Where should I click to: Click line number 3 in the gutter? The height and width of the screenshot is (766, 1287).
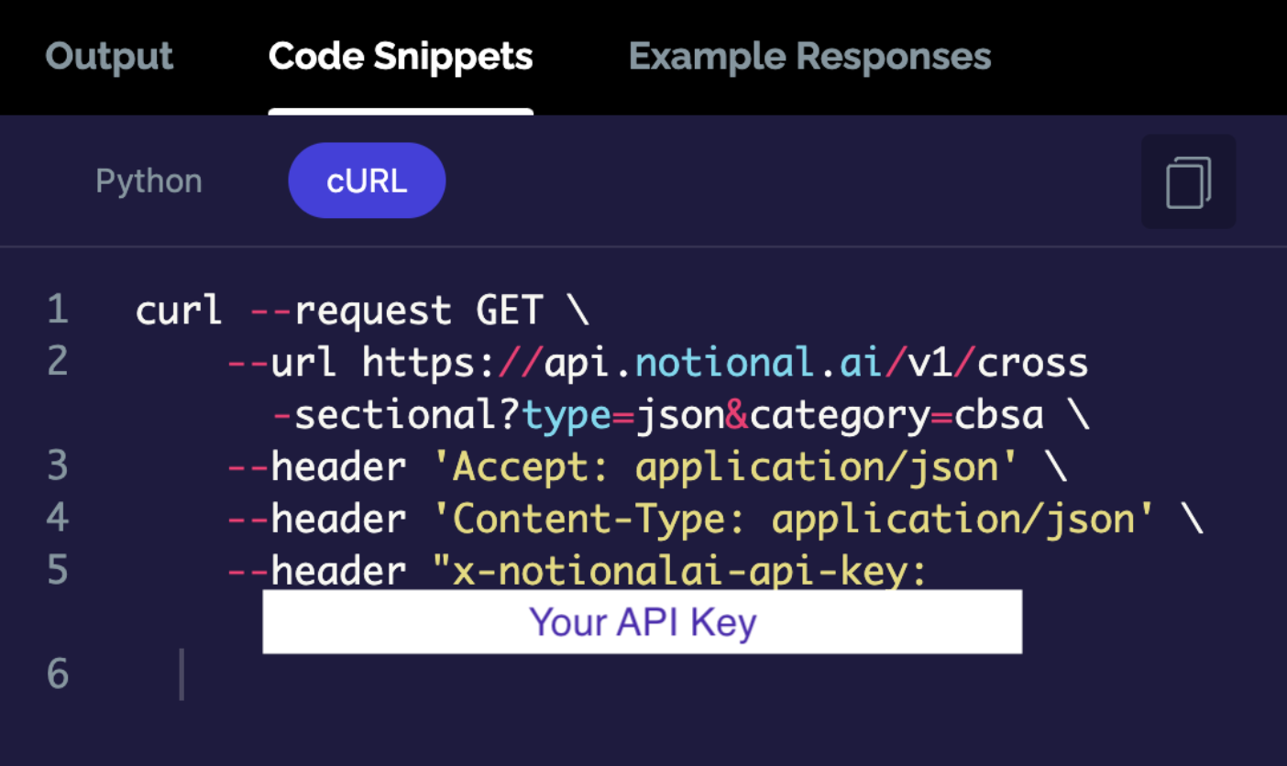[x=58, y=466]
